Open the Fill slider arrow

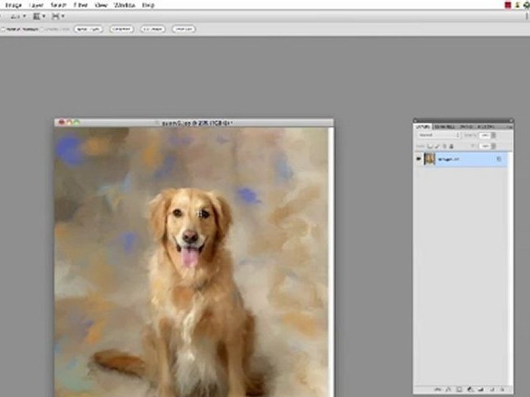click(494, 146)
